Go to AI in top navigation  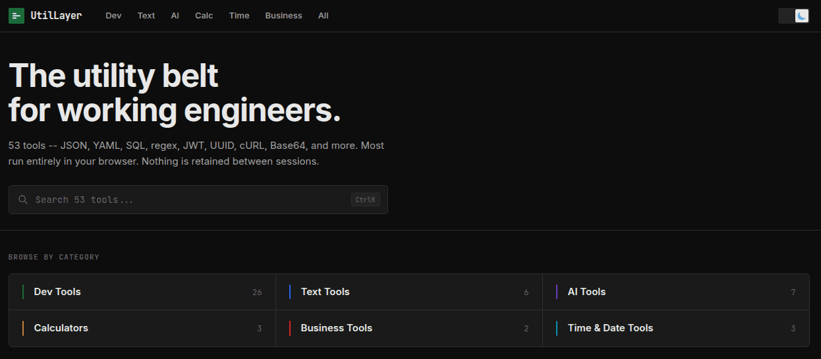175,16
